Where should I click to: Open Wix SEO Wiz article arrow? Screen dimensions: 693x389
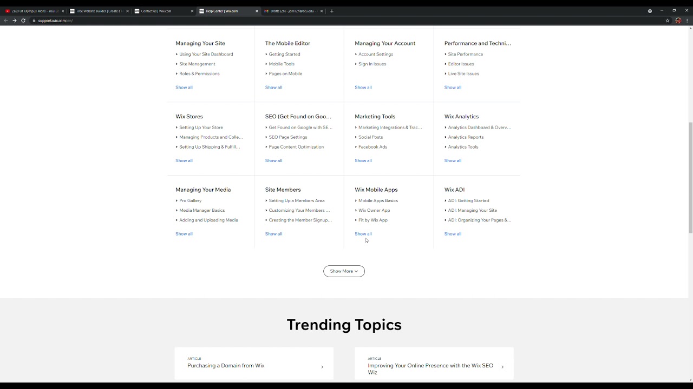(x=502, y=367)
